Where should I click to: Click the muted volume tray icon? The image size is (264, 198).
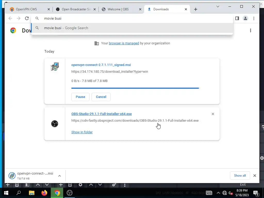tap(230, 193)
